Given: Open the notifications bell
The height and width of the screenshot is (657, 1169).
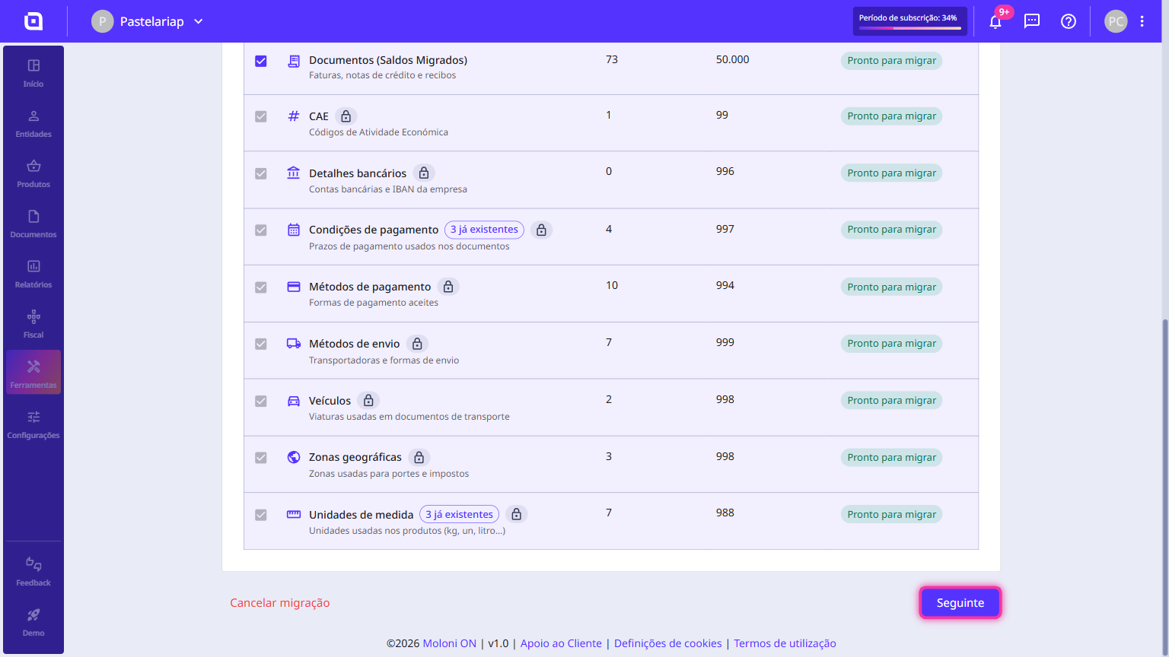Looking at the screenshot, I should 995,21.
